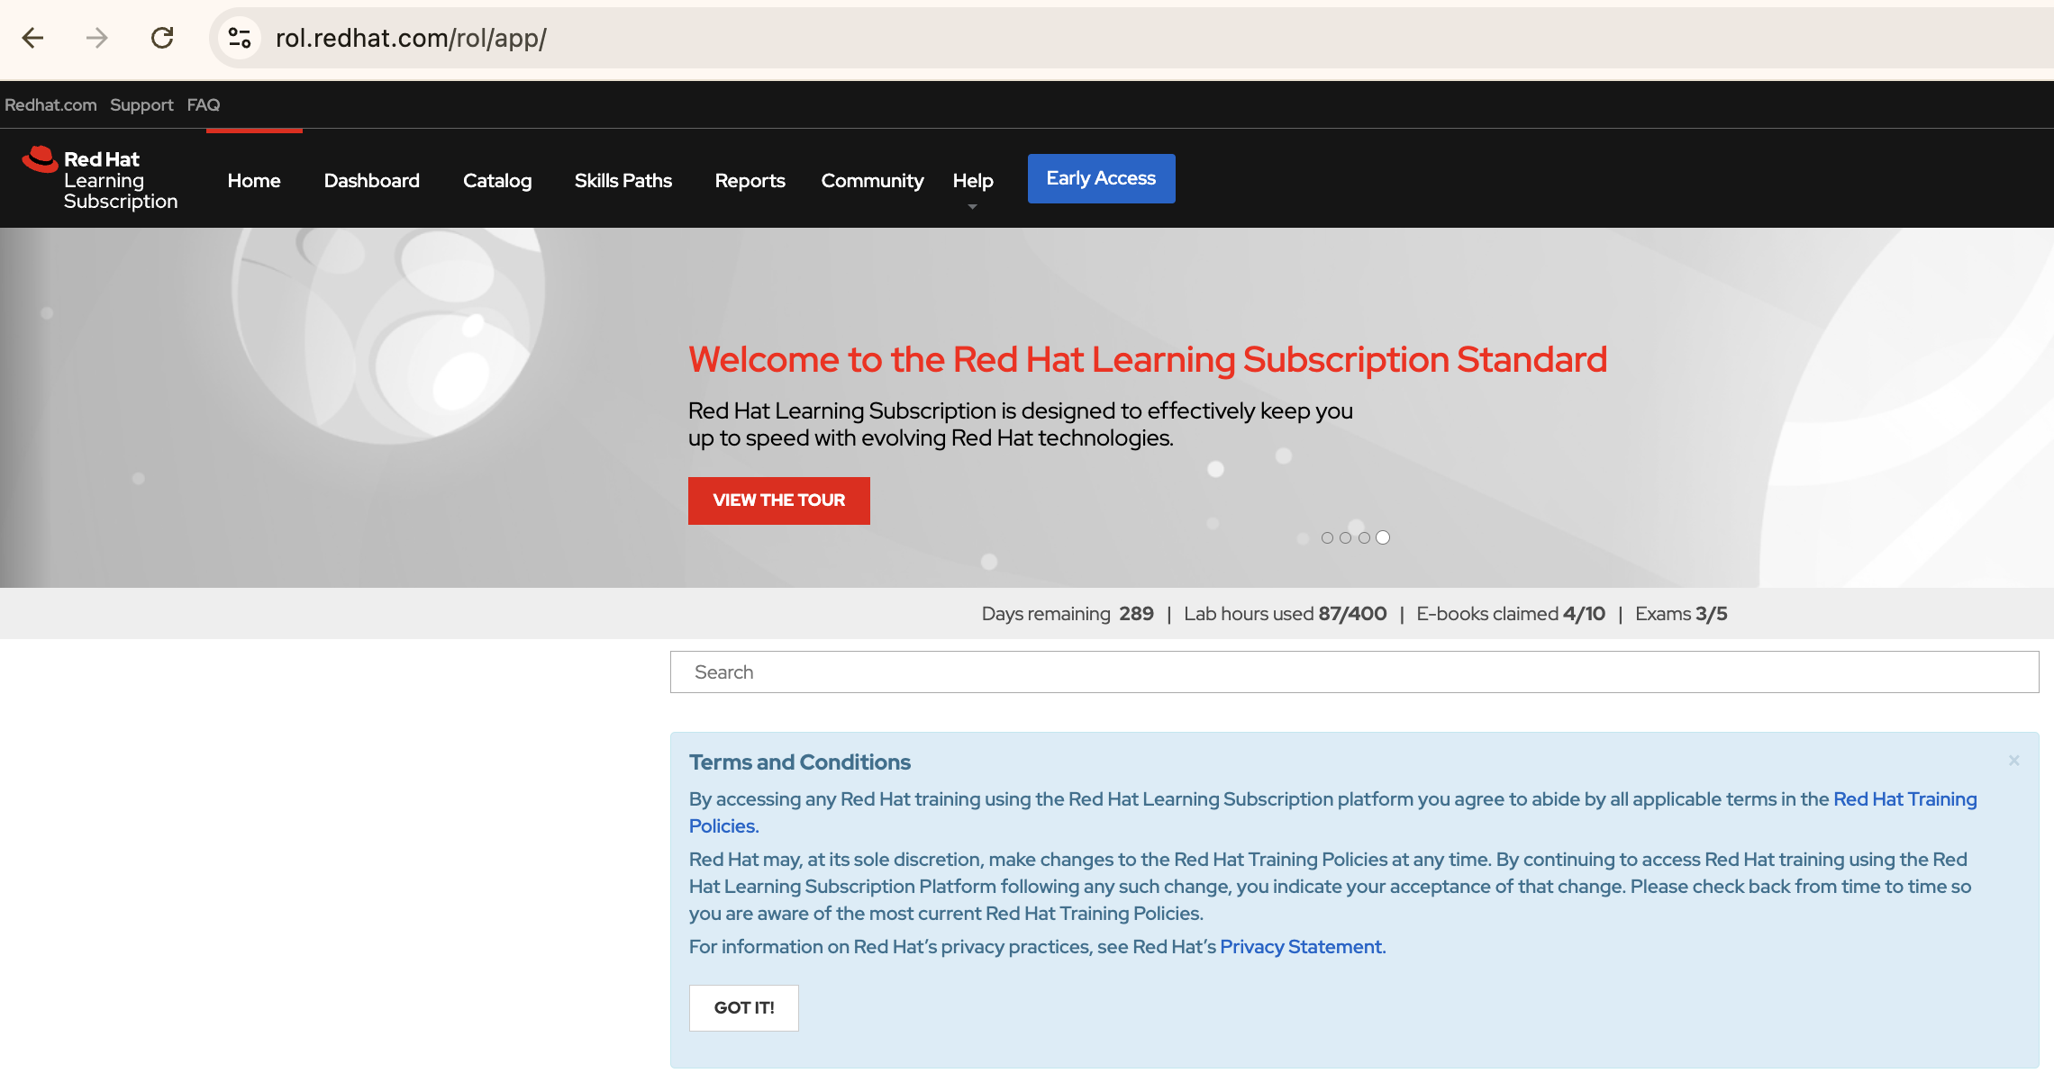Switch to the Dashboard tab
The image size is (2054, 1082).
(x=371, y=180)
